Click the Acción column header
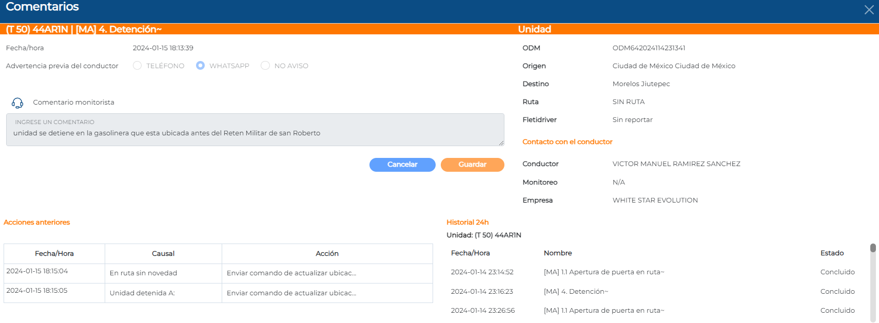 (327, 254)
